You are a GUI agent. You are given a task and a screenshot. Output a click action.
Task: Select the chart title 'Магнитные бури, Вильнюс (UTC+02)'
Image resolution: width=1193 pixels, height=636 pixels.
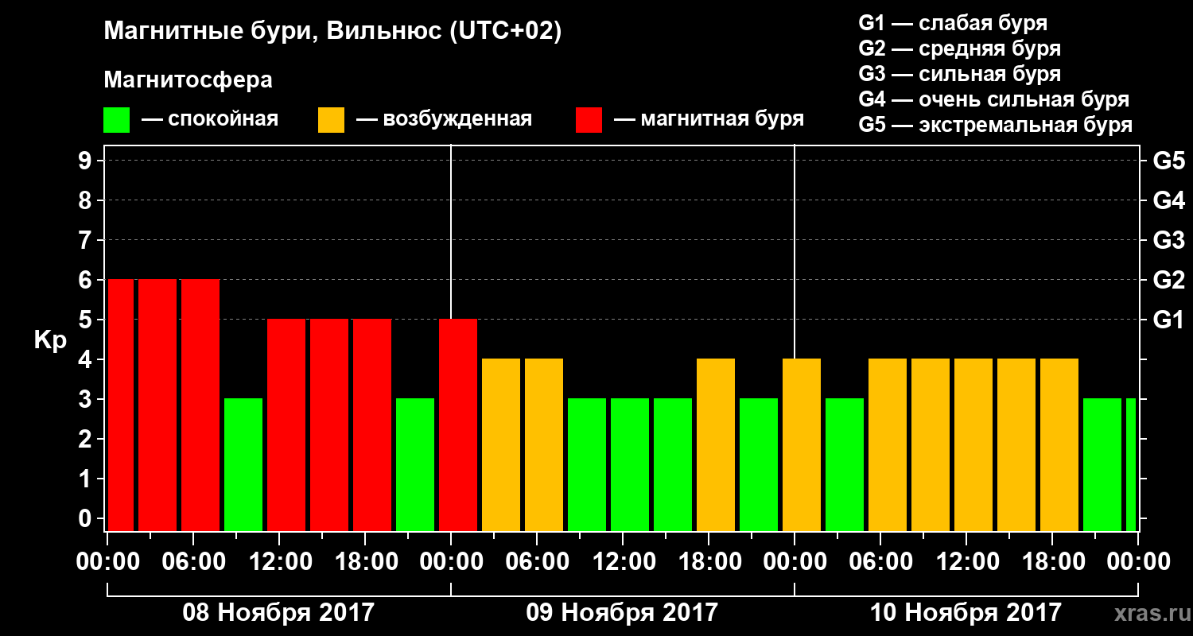332,32
